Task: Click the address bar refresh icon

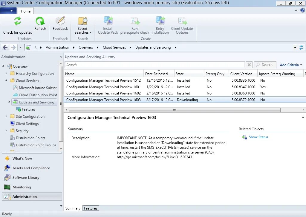Action: (301, 47)
